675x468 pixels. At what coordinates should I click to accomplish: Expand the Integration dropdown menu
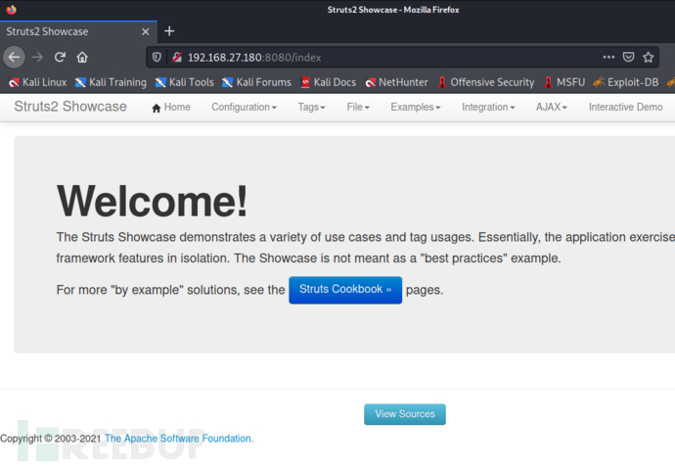coord(488,108)
